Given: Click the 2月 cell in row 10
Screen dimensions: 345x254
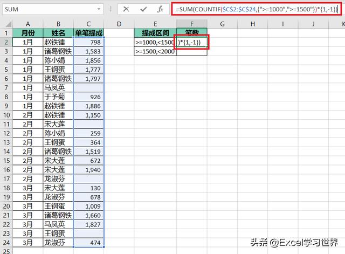Looking at the screenshot, I should (x=27, y=115).
